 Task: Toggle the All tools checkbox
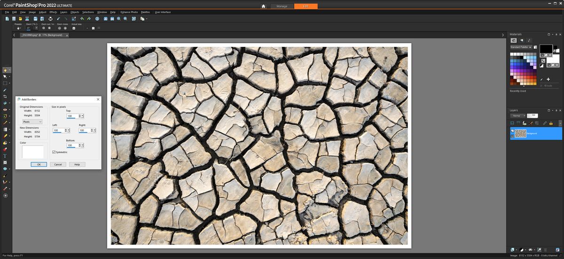tap(541, 85)
